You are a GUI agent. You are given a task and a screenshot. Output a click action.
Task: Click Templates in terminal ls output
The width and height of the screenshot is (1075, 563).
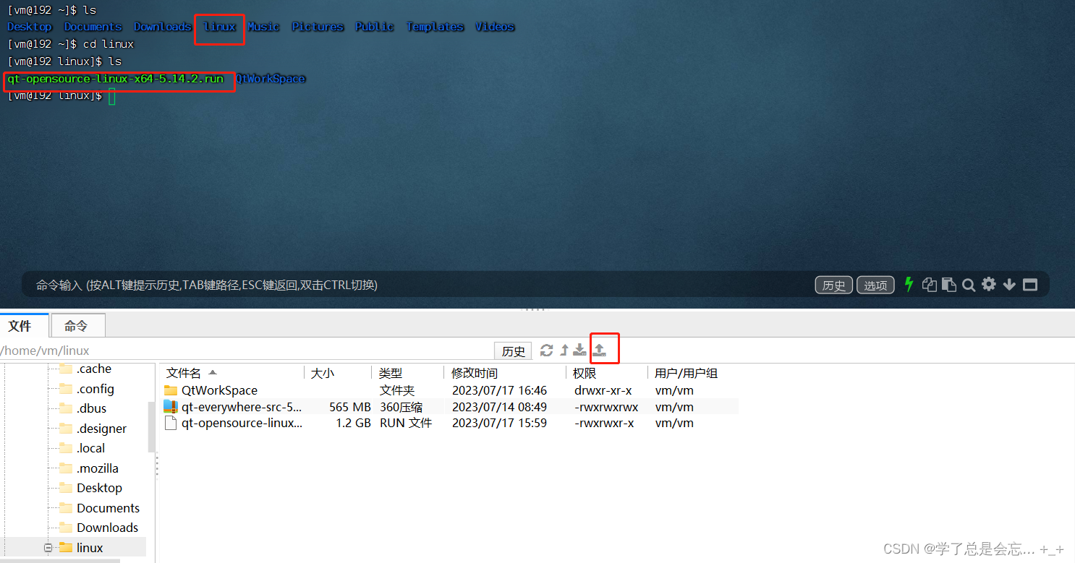[435, 27]
